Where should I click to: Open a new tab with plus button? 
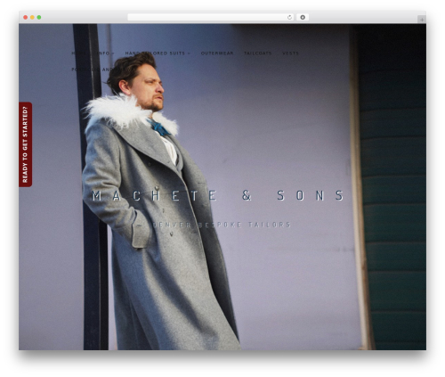422,20
